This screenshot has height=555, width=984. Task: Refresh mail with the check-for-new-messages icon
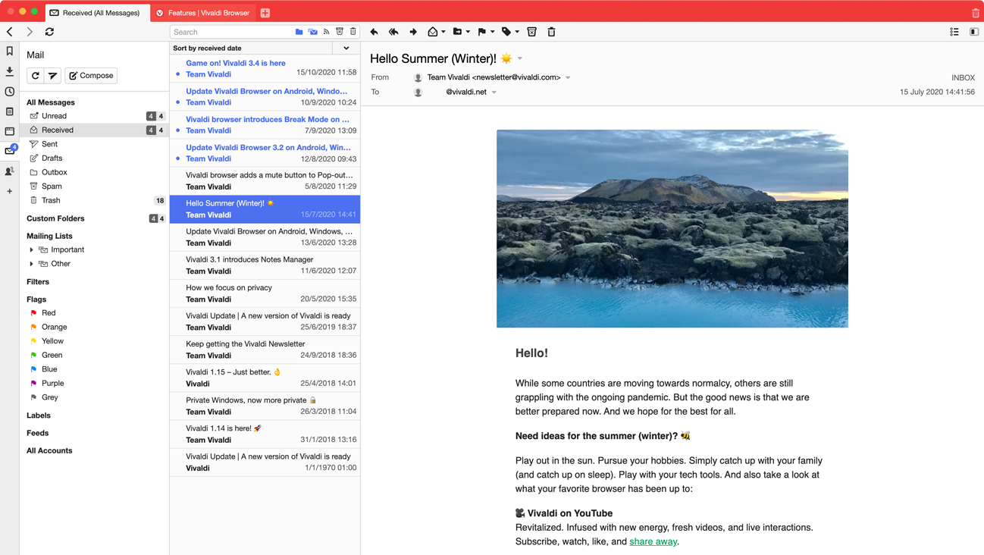click(33, 75)
